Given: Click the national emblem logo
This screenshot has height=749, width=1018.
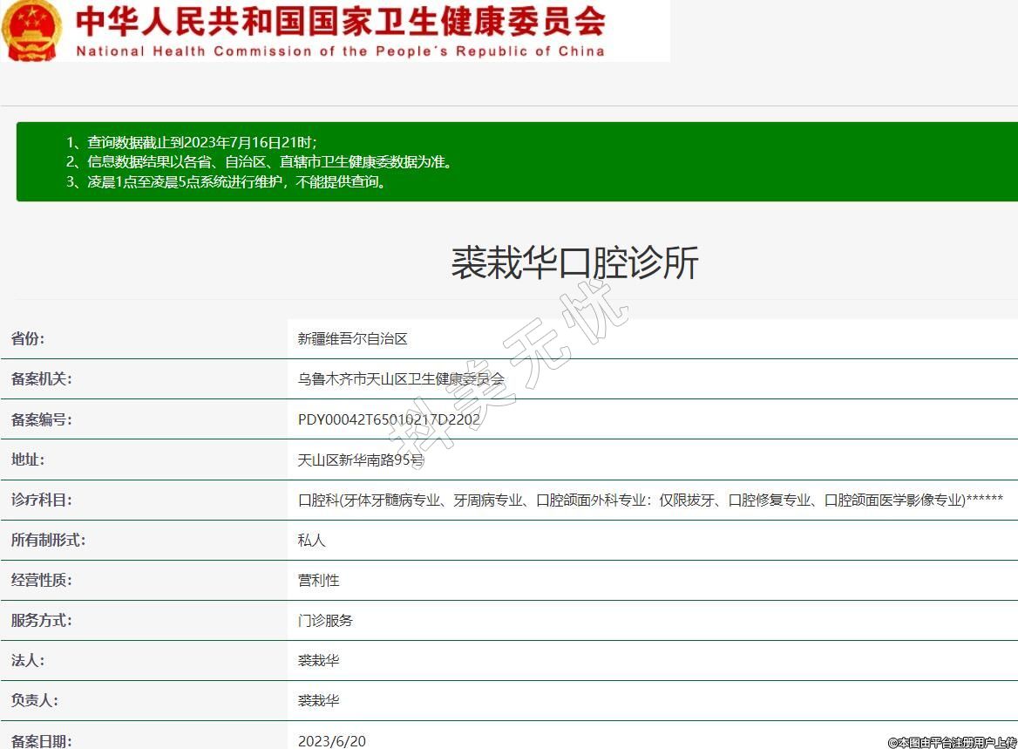Looking at the screenshot, I should (x=32, y=31).
